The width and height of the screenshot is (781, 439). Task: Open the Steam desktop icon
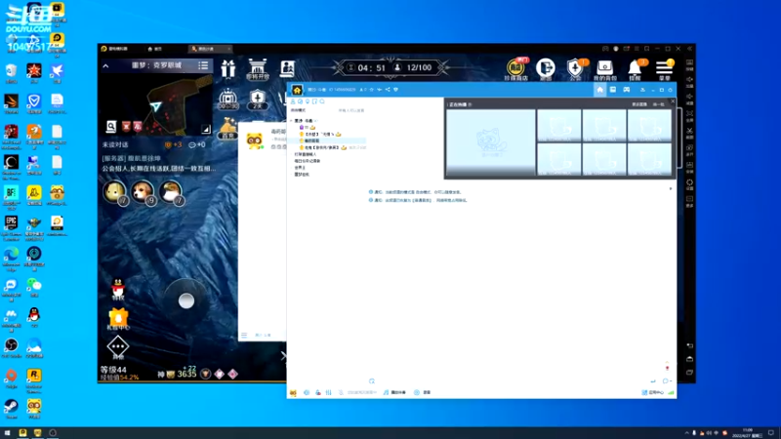point(11,409)
